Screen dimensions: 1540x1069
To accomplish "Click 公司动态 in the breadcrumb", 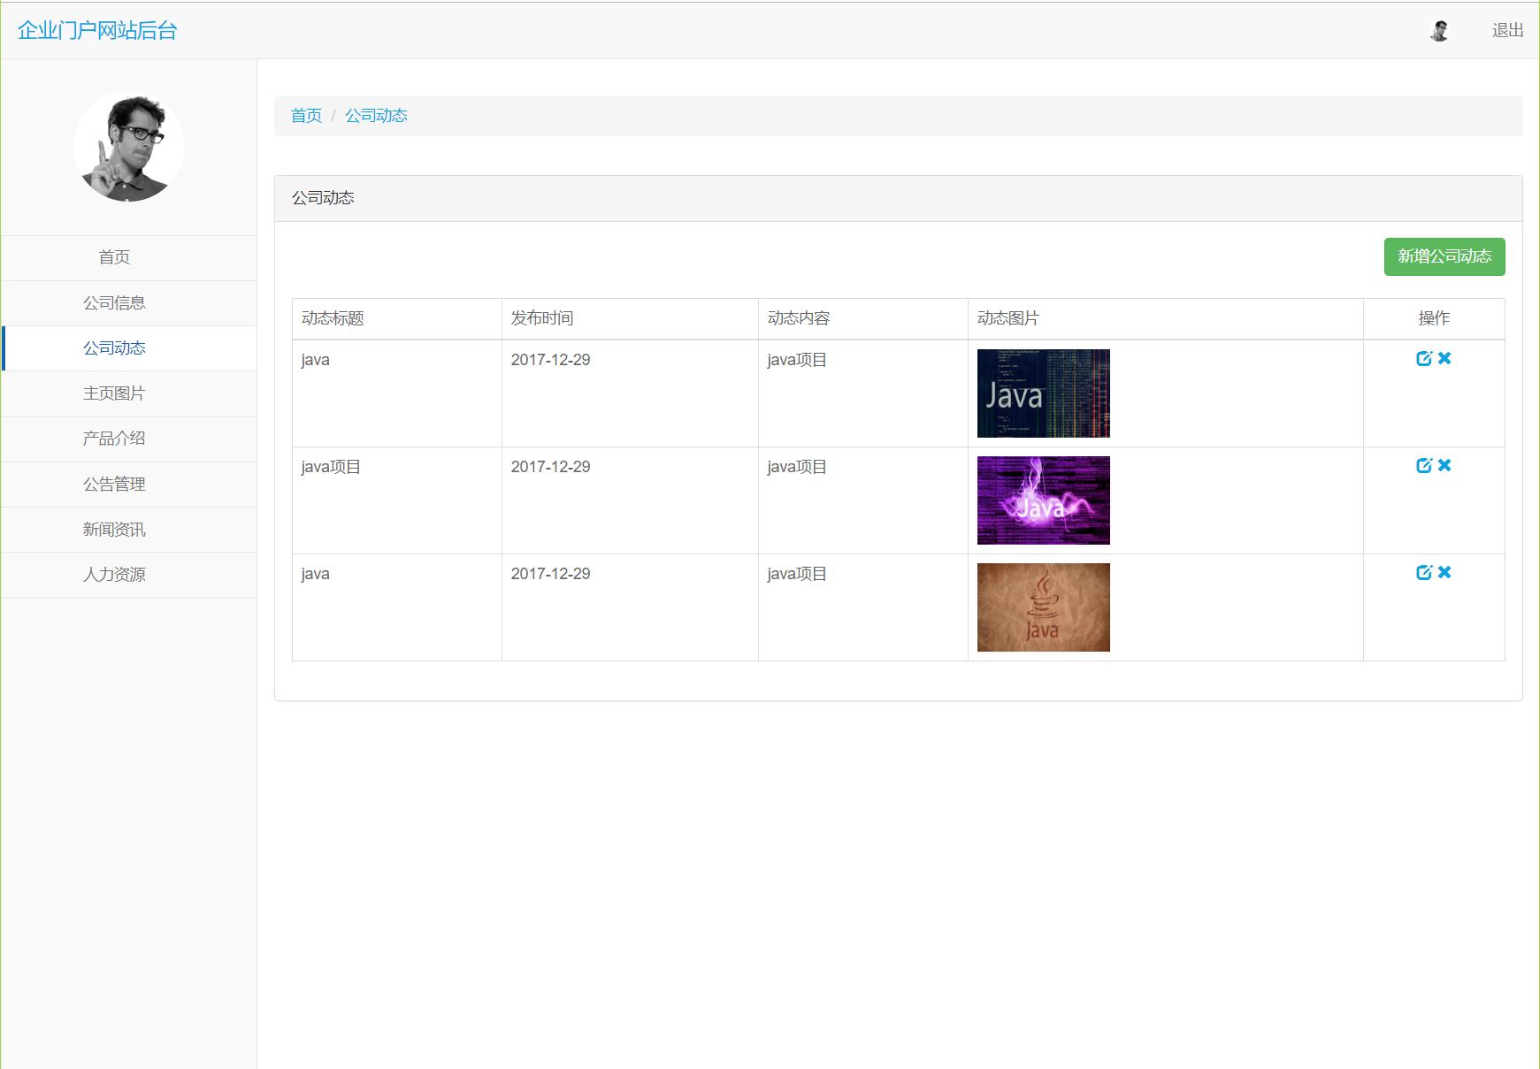I will (376, 116).
